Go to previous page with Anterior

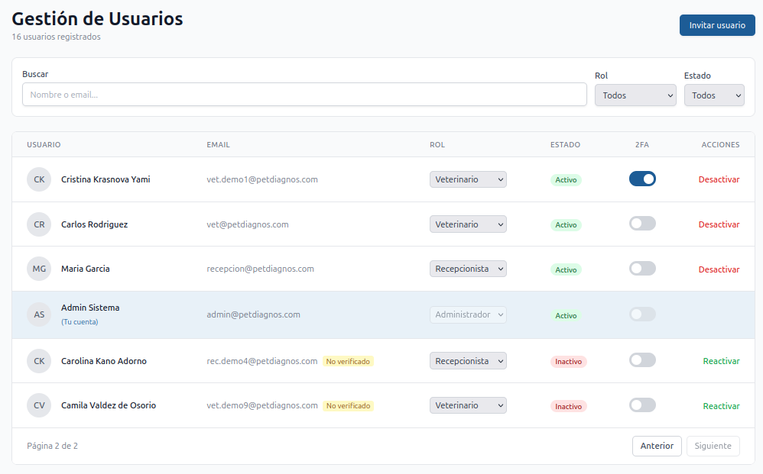pyautogui.click(x=657, y=446)
